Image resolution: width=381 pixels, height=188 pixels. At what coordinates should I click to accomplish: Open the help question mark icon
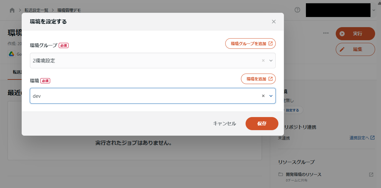click(297, 10)
